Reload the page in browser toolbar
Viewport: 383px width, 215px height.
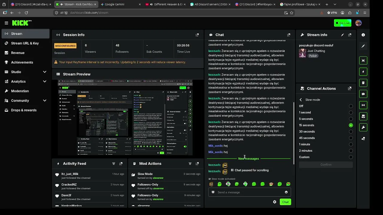click(x=26, y=13)
